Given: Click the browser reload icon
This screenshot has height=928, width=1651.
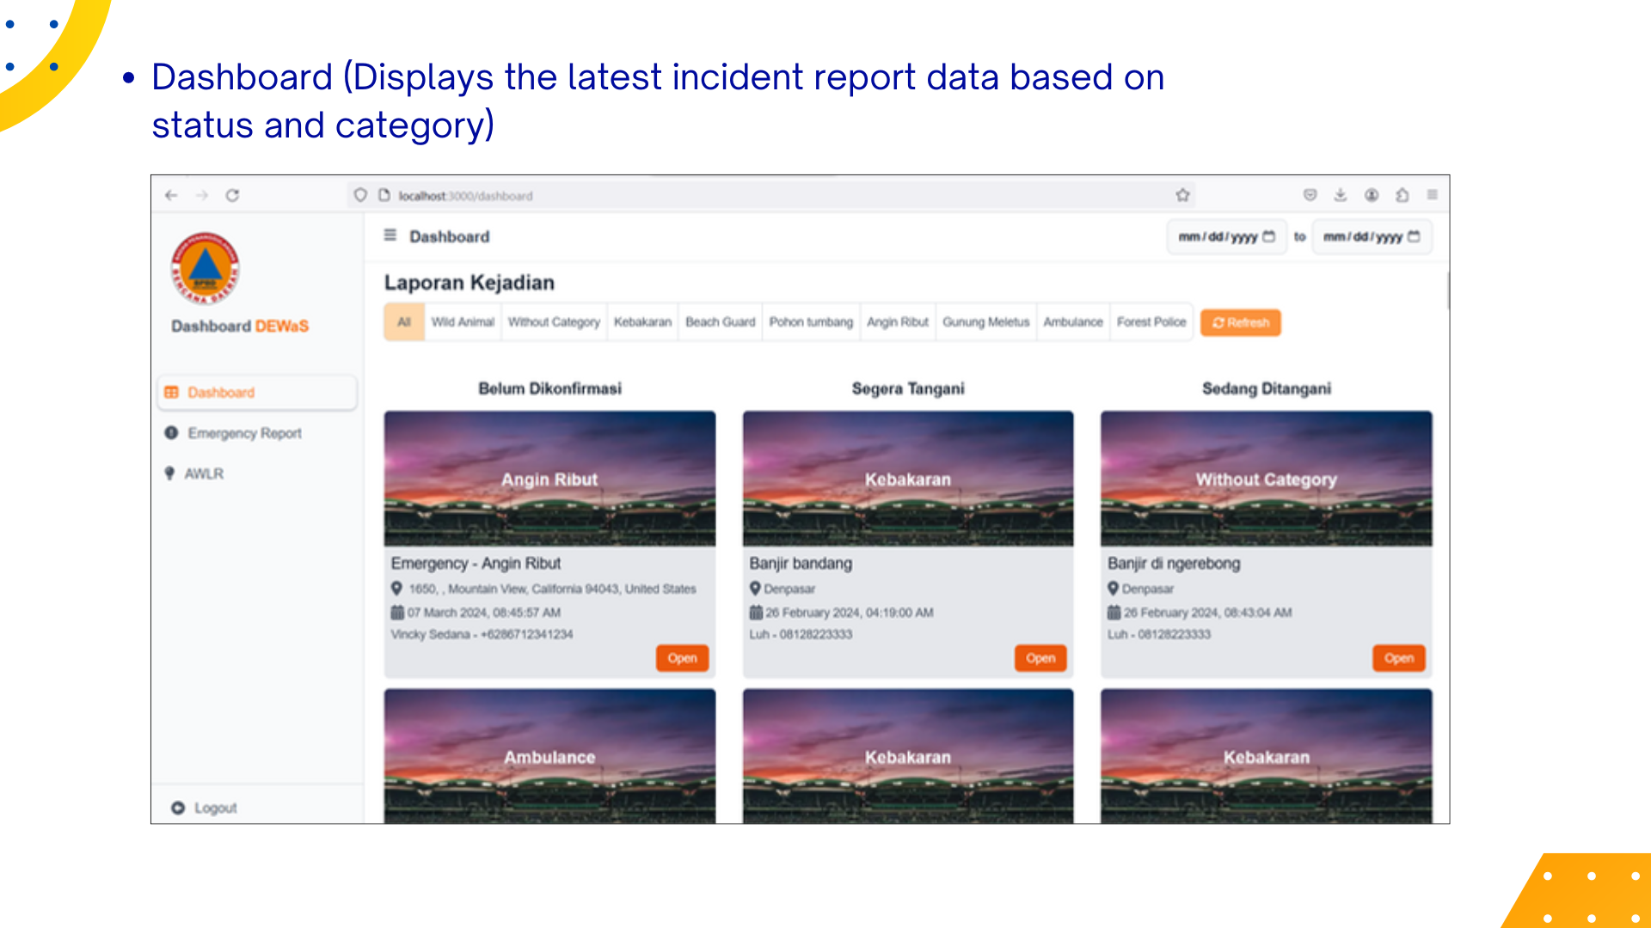Looking at the screenshot, I should (232, 196).
